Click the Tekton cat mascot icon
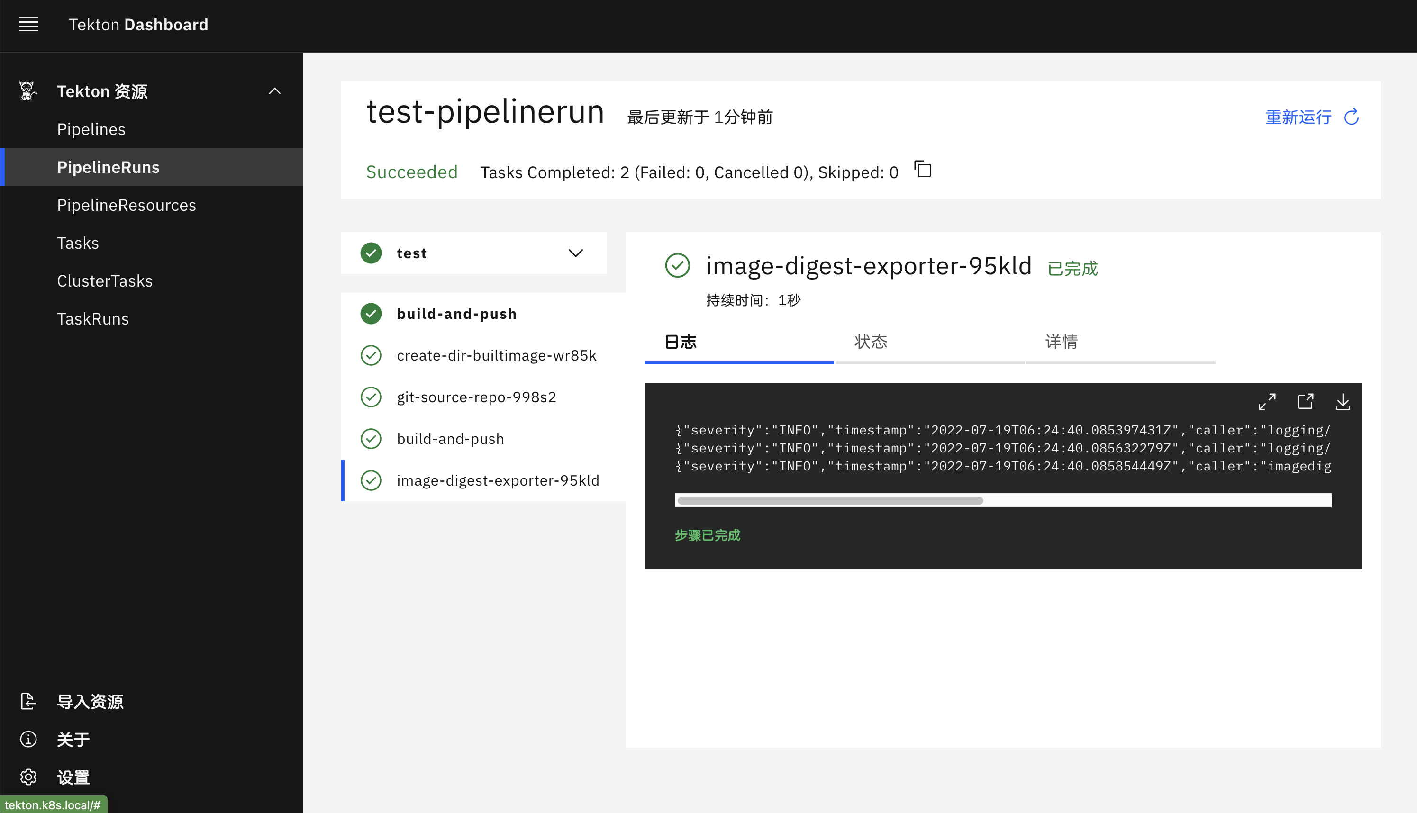Screen dimensions: 1417x813 click(28, 91)
